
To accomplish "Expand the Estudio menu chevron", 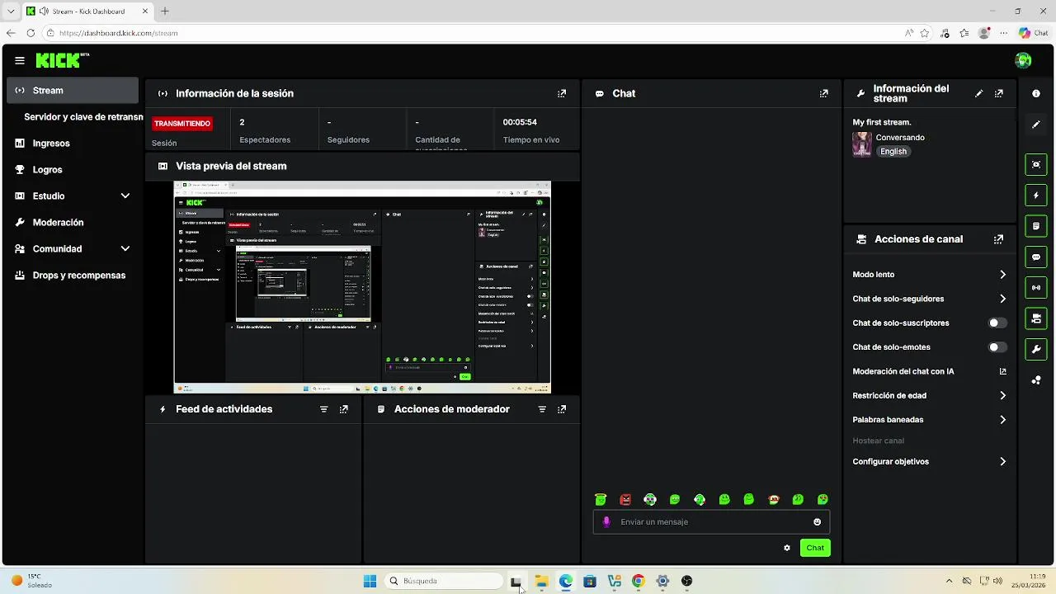I will (125, 196).
